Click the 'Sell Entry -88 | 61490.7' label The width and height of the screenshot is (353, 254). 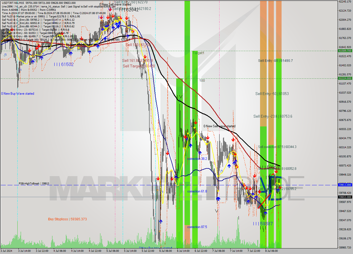[276, 60]
